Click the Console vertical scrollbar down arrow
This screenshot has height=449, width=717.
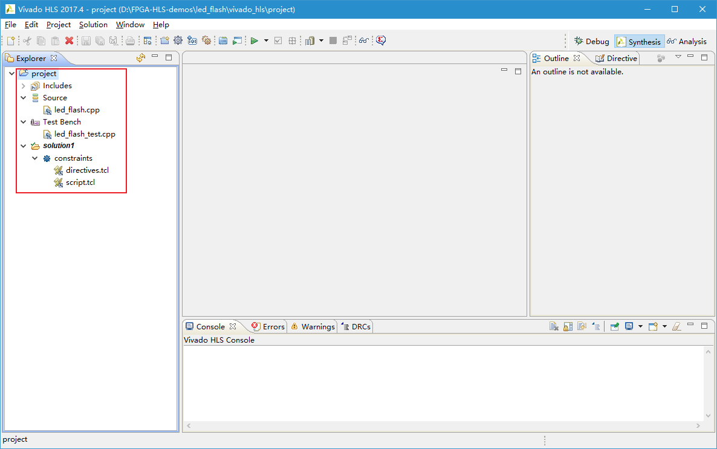point(709,416)
